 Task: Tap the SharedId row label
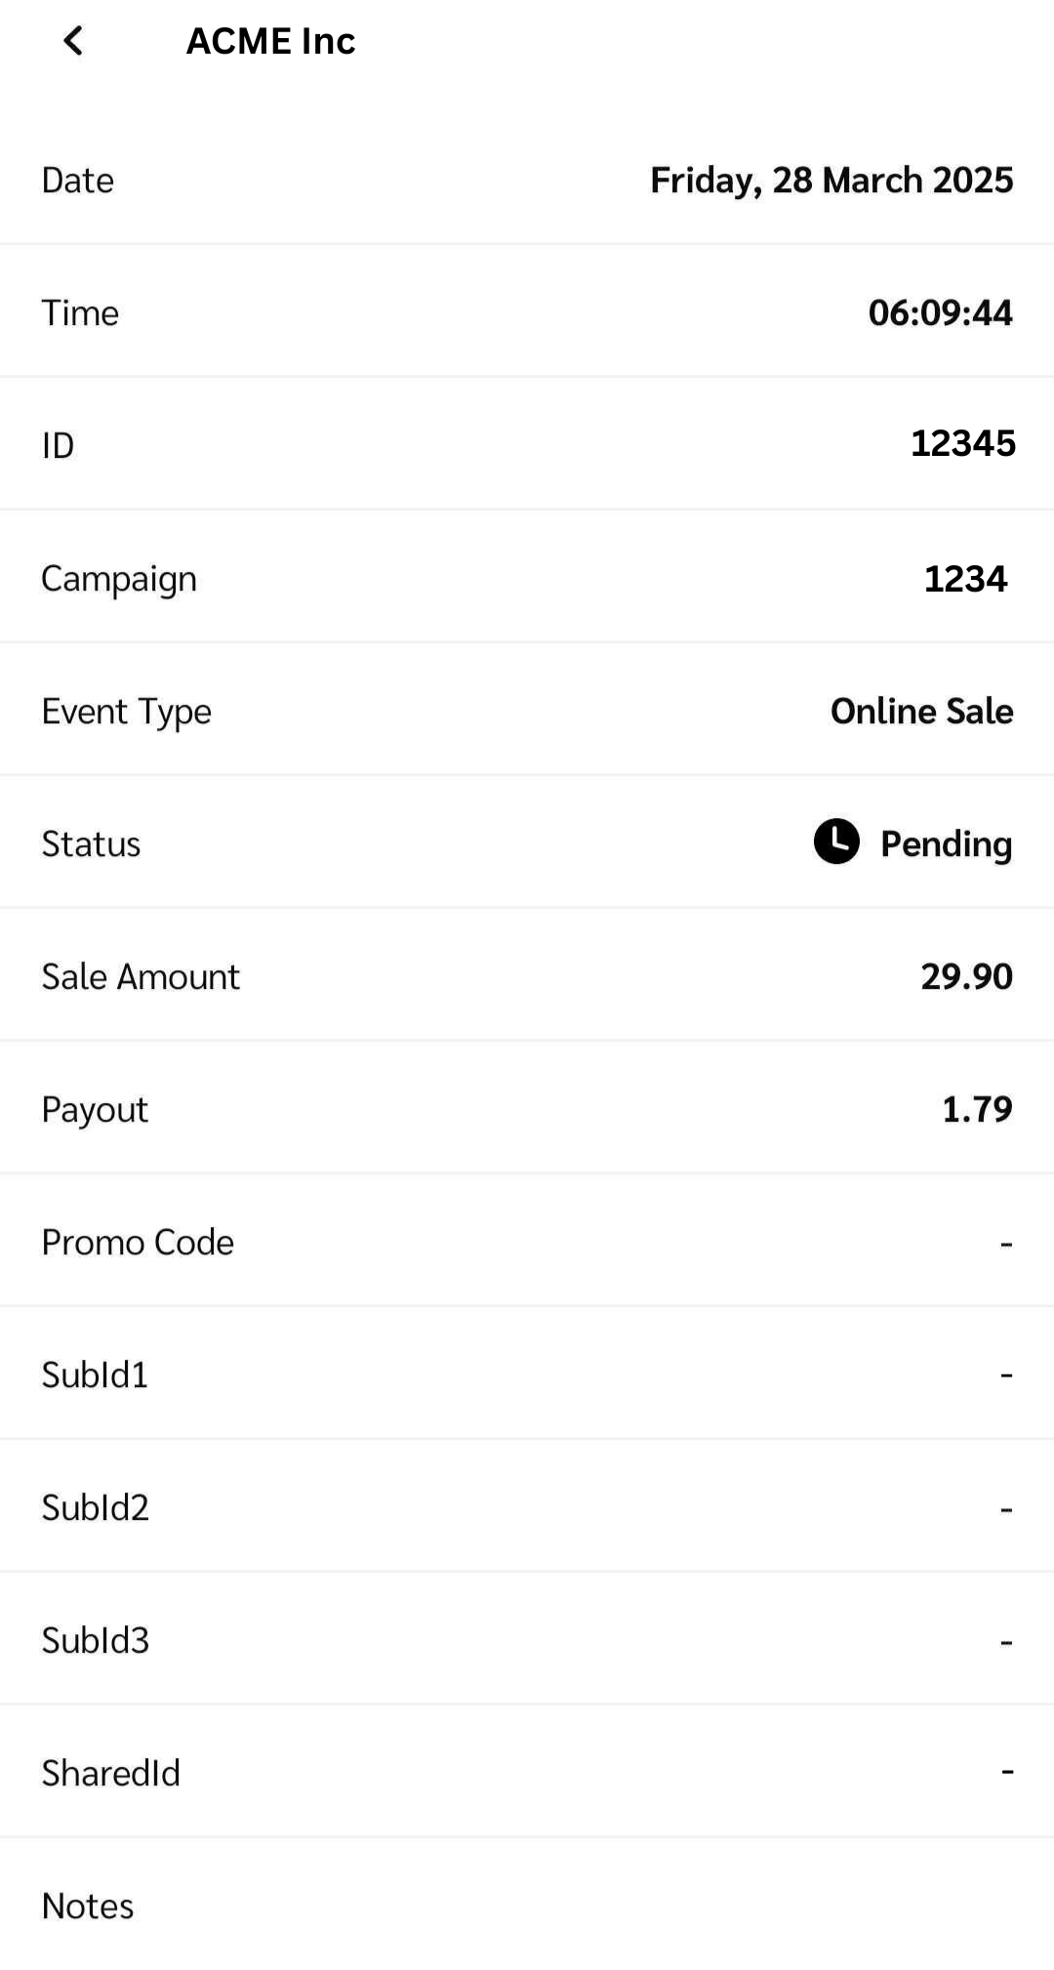(x=110, y=1774)
